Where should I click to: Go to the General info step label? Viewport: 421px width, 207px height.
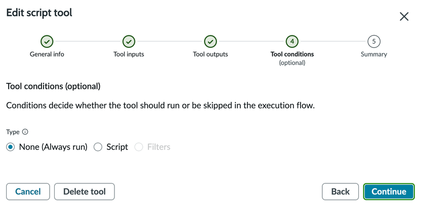click(x=47, y=54)
